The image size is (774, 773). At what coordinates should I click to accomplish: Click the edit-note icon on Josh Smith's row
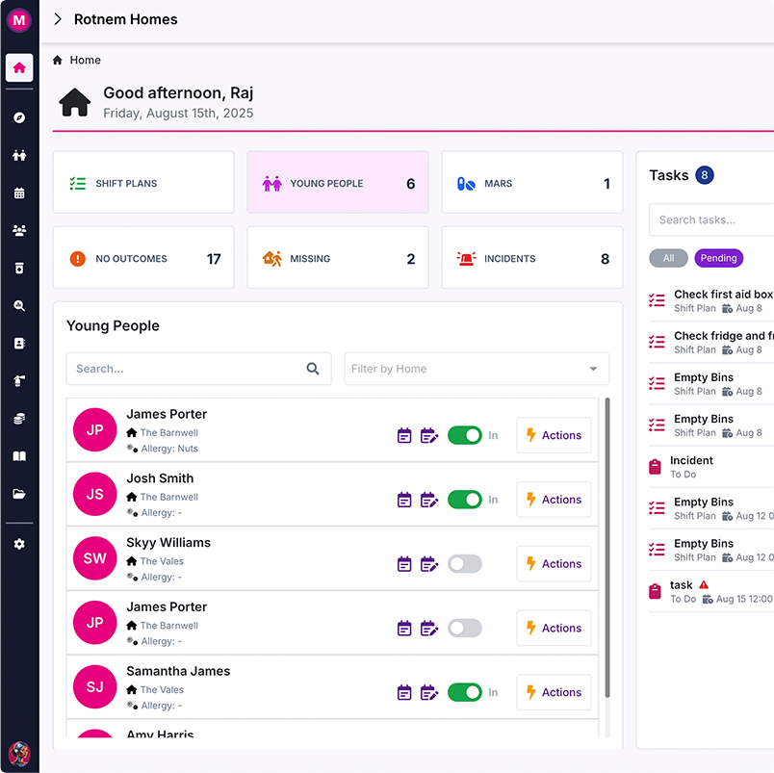[x=429, y=500]
